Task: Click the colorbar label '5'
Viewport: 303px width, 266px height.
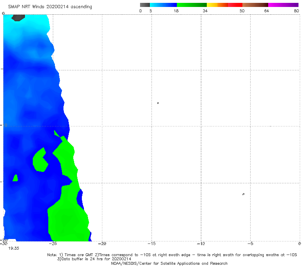Action: tap(151, 11)
